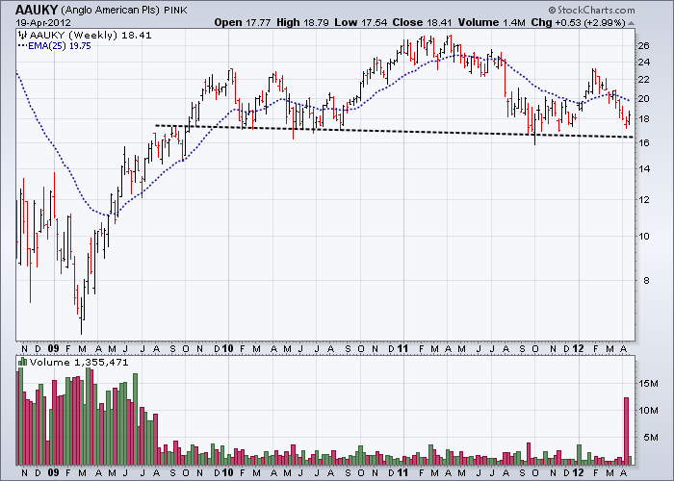Select the (Anglo American Pls) company name
Image resolution: width=674 pixels, height=481 pixels.
(111, 10)
